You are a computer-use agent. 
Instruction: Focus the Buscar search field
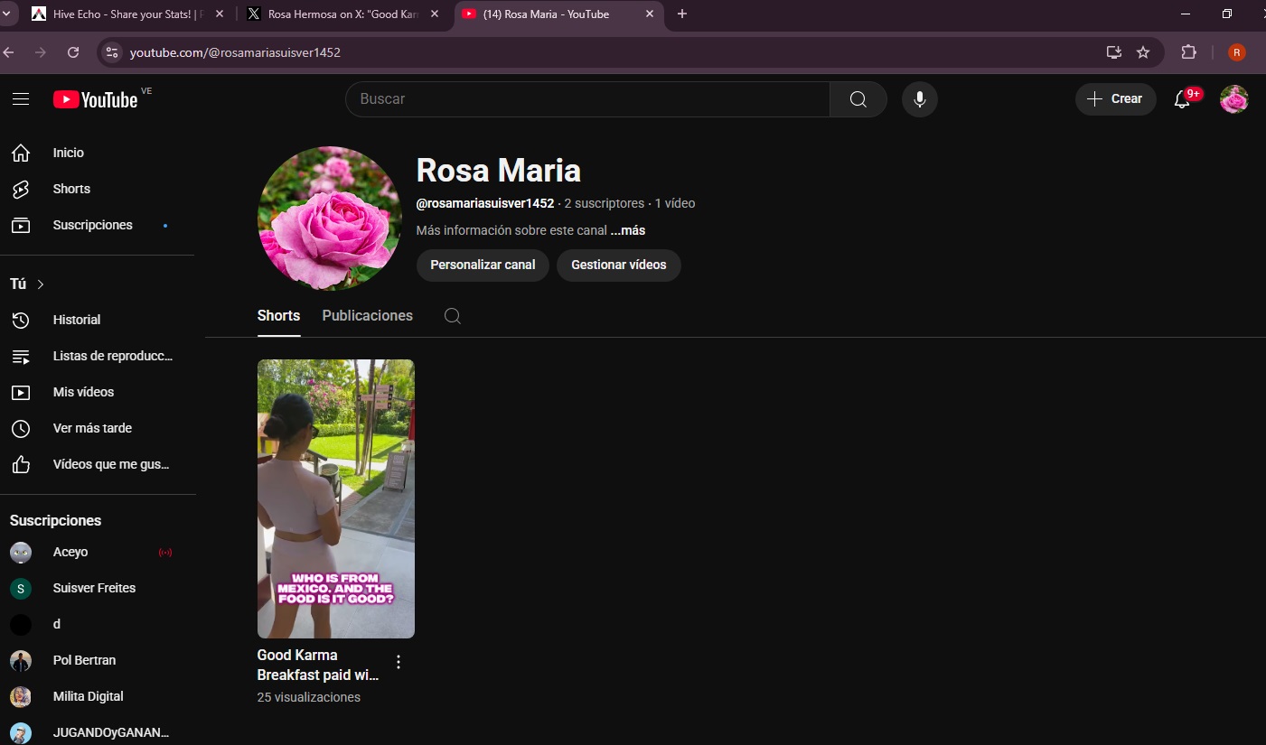[x=587, y=99]
